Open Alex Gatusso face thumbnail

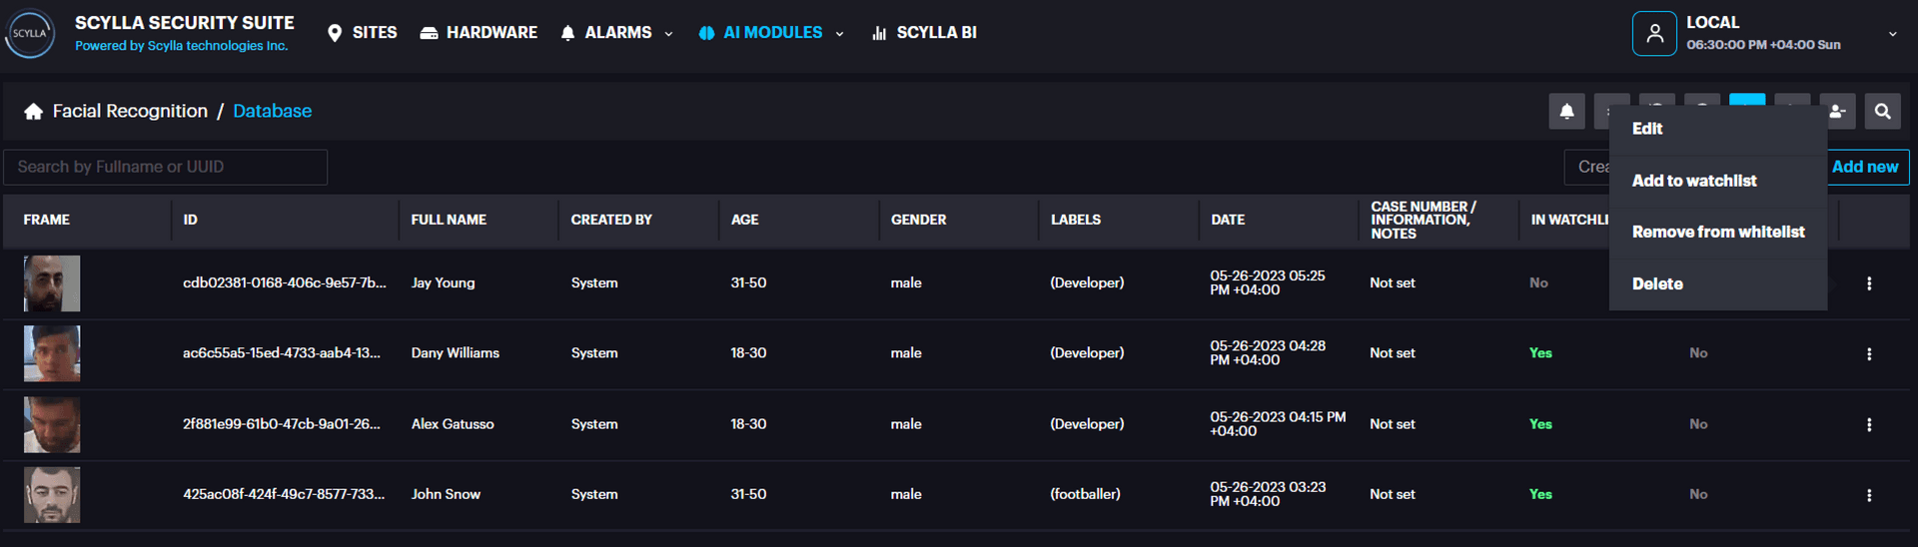point(52,424)
